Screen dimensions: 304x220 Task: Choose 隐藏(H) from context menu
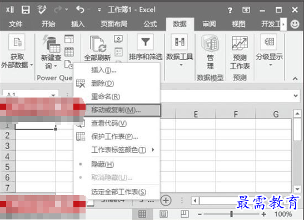point(117,165)
